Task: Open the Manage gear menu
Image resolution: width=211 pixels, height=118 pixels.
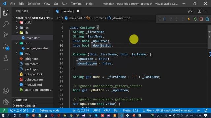Action: click(x=6, y=102)
